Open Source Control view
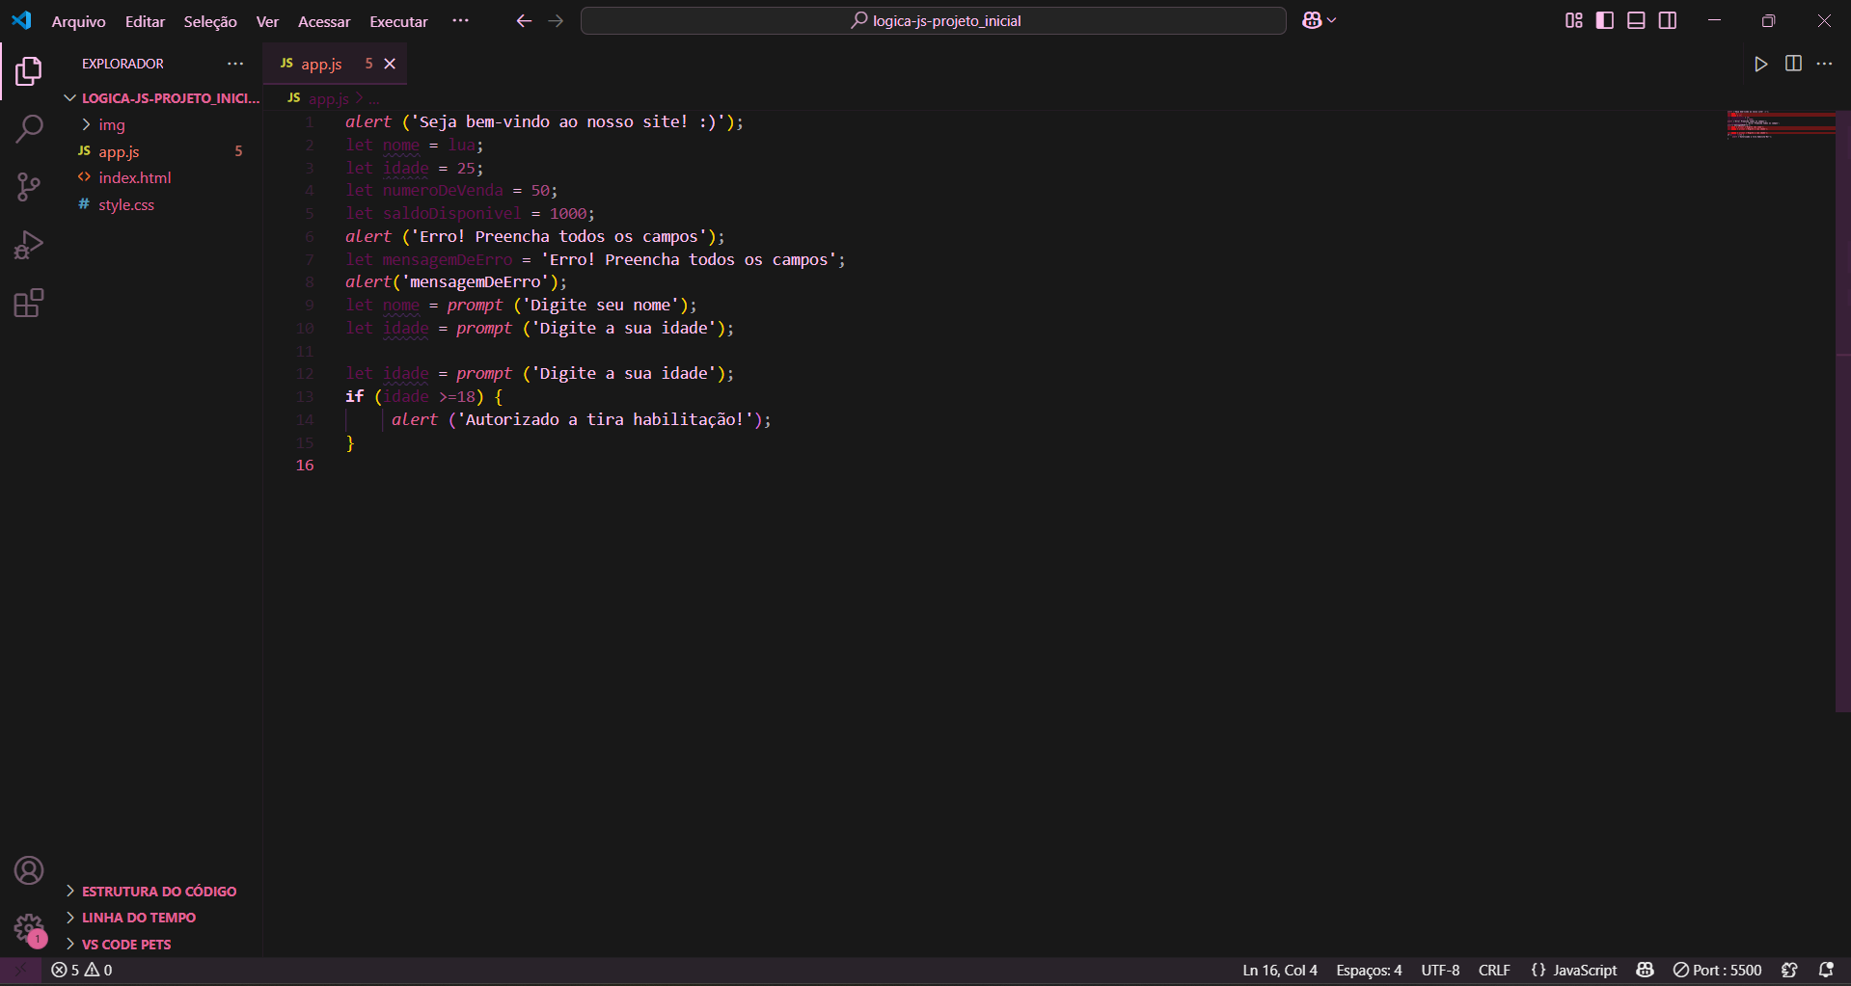 click(29, 187)
